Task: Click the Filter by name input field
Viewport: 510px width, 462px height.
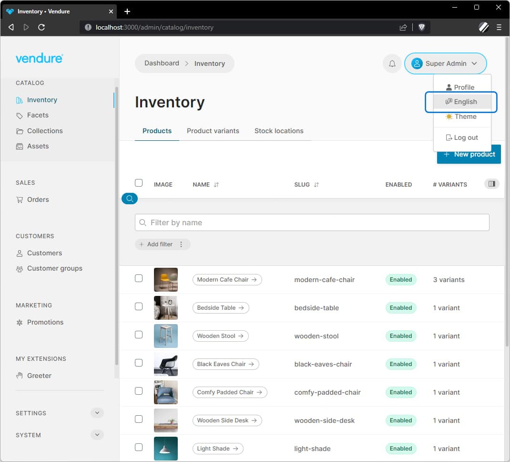Action: pyautogui.click(x=312, y=222)
